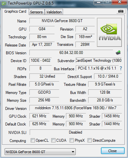
Task: Tick the DirectCompute checkbox
Action: click(89, 140)
